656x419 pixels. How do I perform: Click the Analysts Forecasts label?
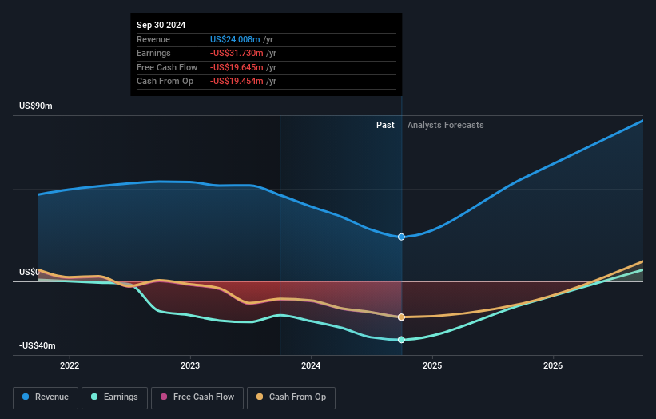[446, 126]
